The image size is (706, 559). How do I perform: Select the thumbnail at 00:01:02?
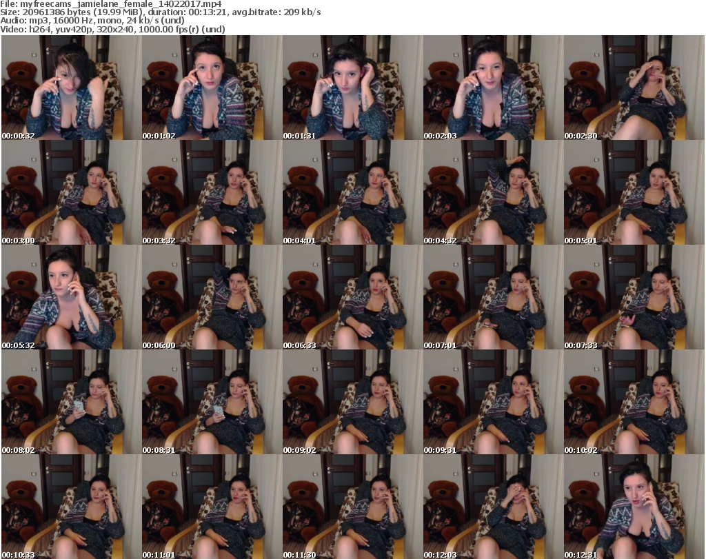(x=212, y=88)
